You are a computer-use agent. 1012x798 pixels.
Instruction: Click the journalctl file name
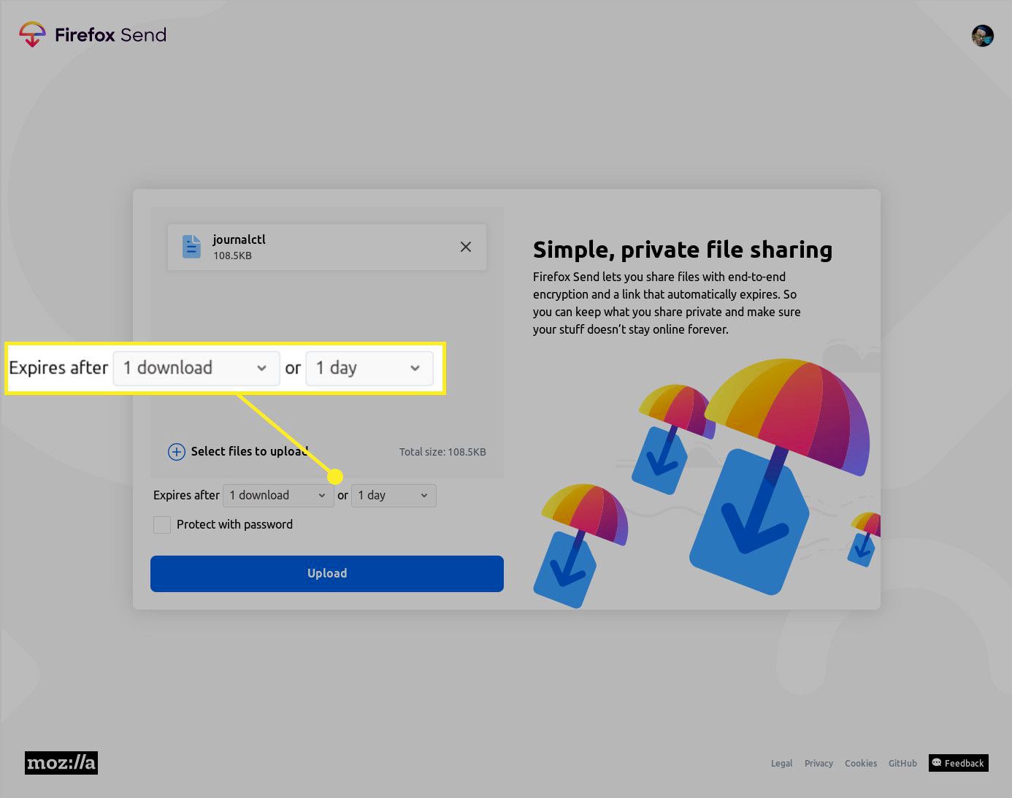239,239
